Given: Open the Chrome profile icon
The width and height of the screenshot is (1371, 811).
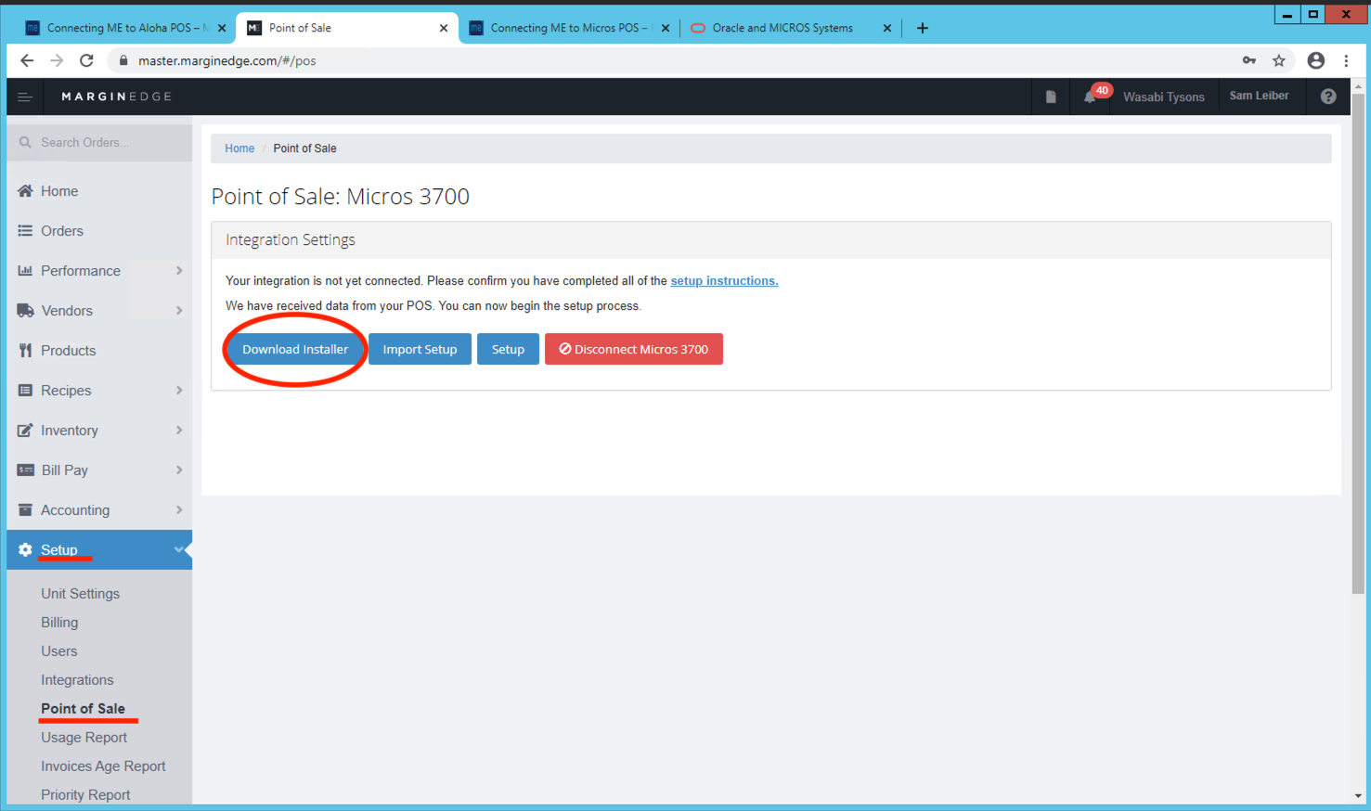Looking at the screenshot, I should click(1316, 60).
